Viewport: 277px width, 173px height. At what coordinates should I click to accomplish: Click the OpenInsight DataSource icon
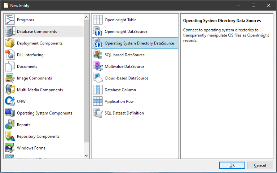pyautogui.click(x=98, y=31)
